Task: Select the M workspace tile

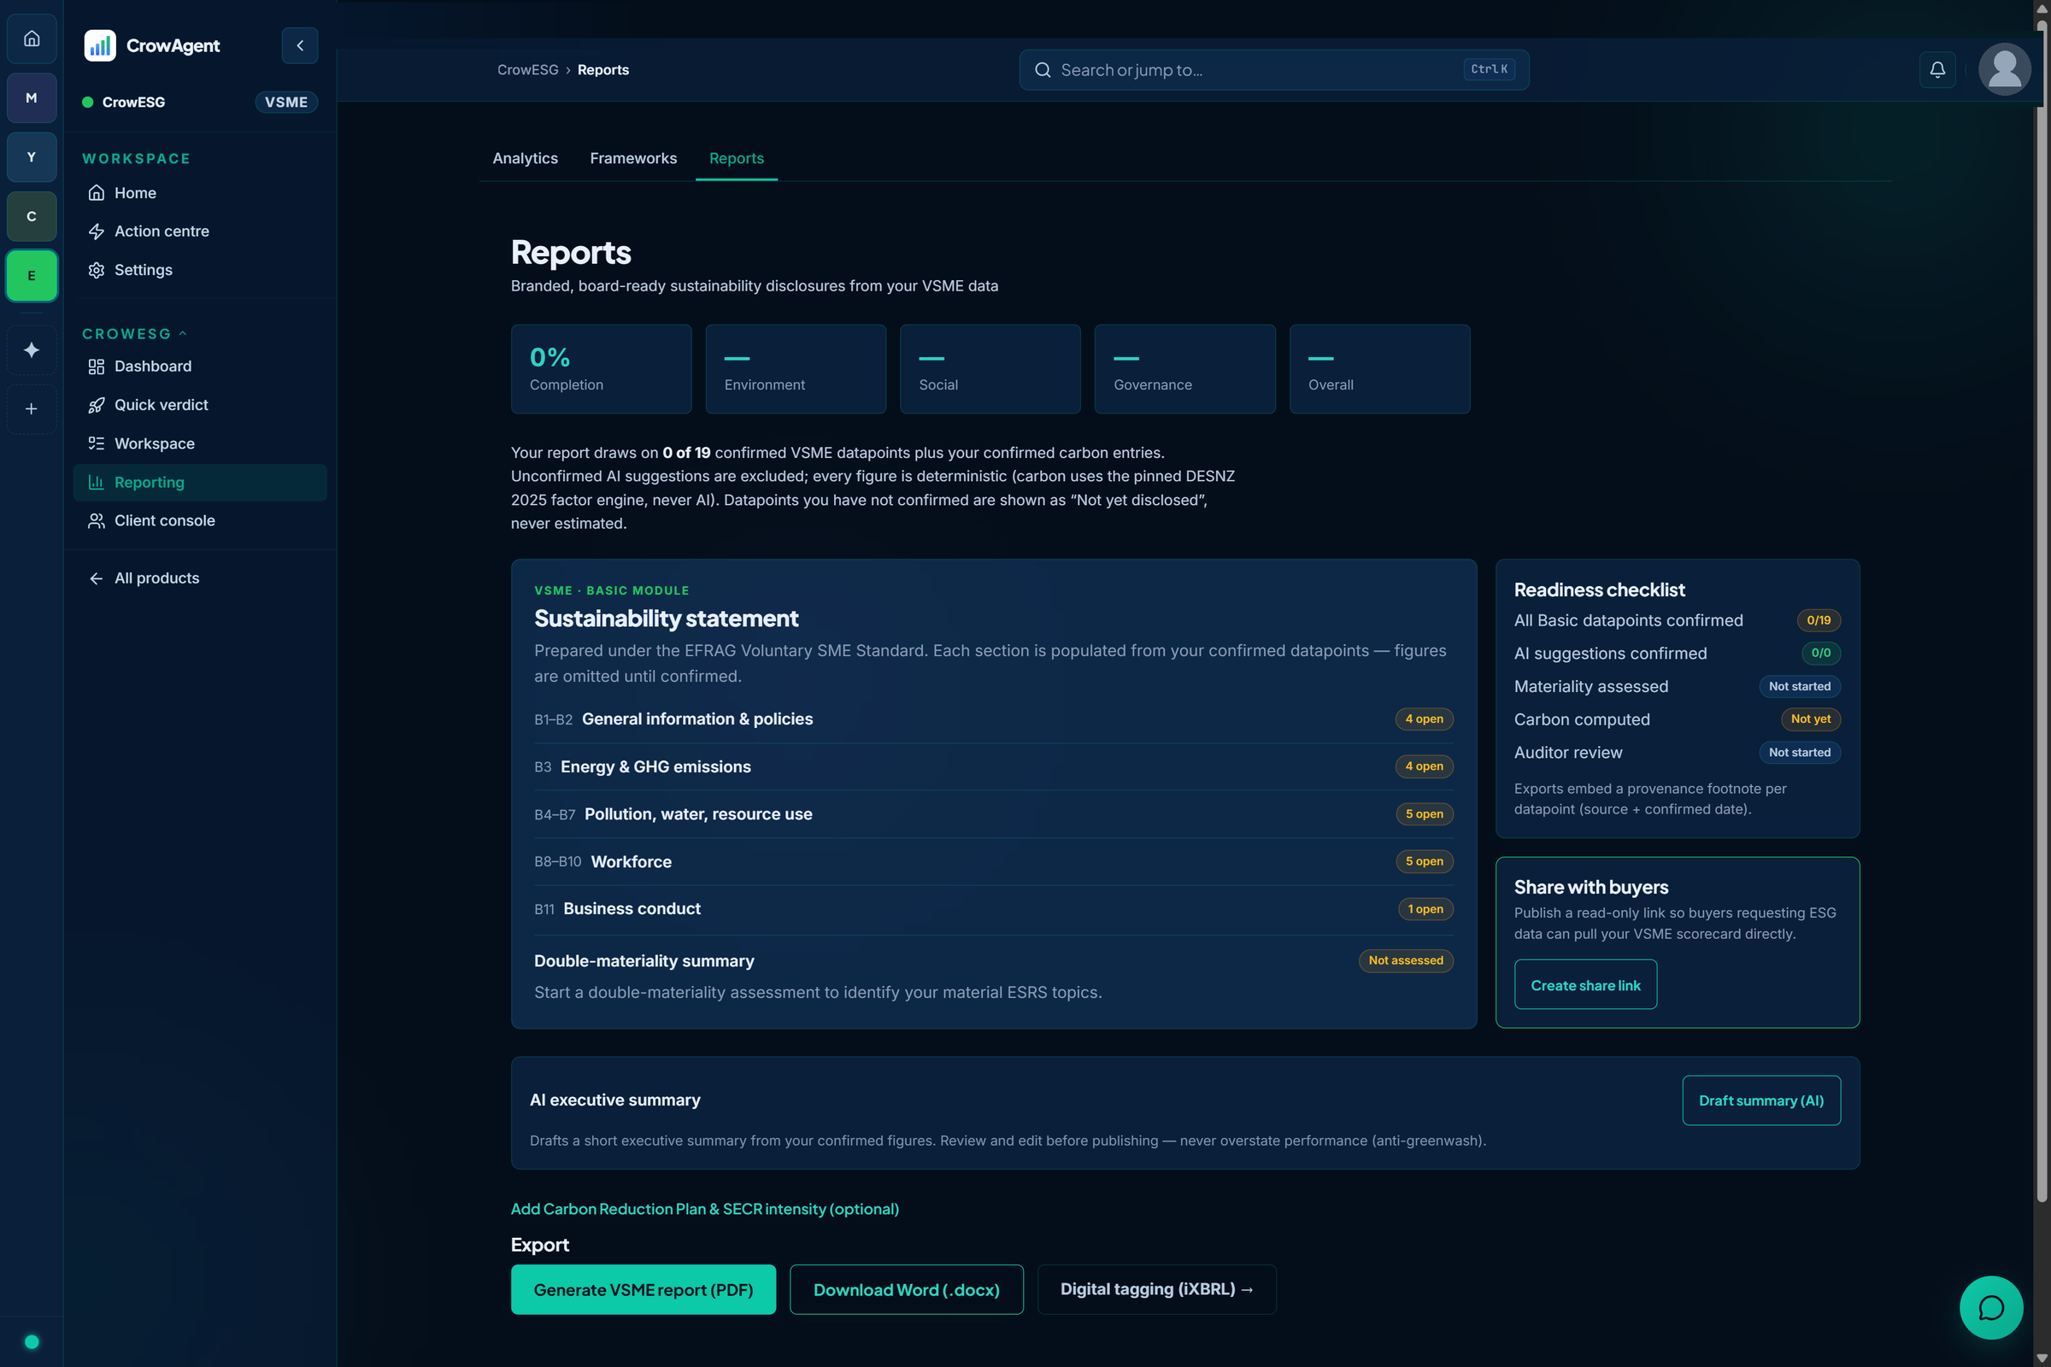Action: (x=32, y=97)
